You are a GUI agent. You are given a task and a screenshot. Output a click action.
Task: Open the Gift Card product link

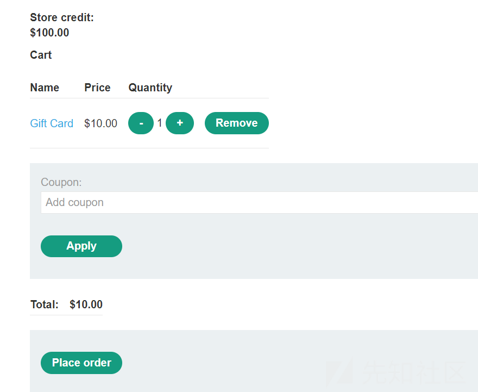click(52, 123)
